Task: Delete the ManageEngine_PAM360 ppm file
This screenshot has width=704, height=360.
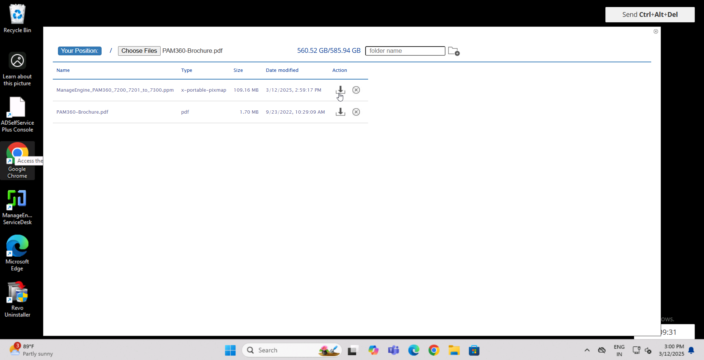Action: [356, 90]
